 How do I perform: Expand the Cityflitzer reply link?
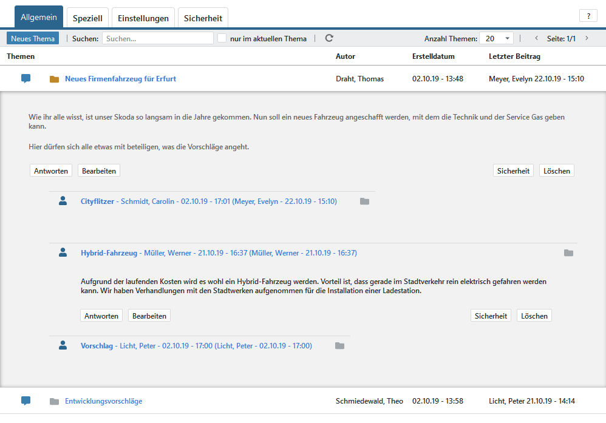97,201
